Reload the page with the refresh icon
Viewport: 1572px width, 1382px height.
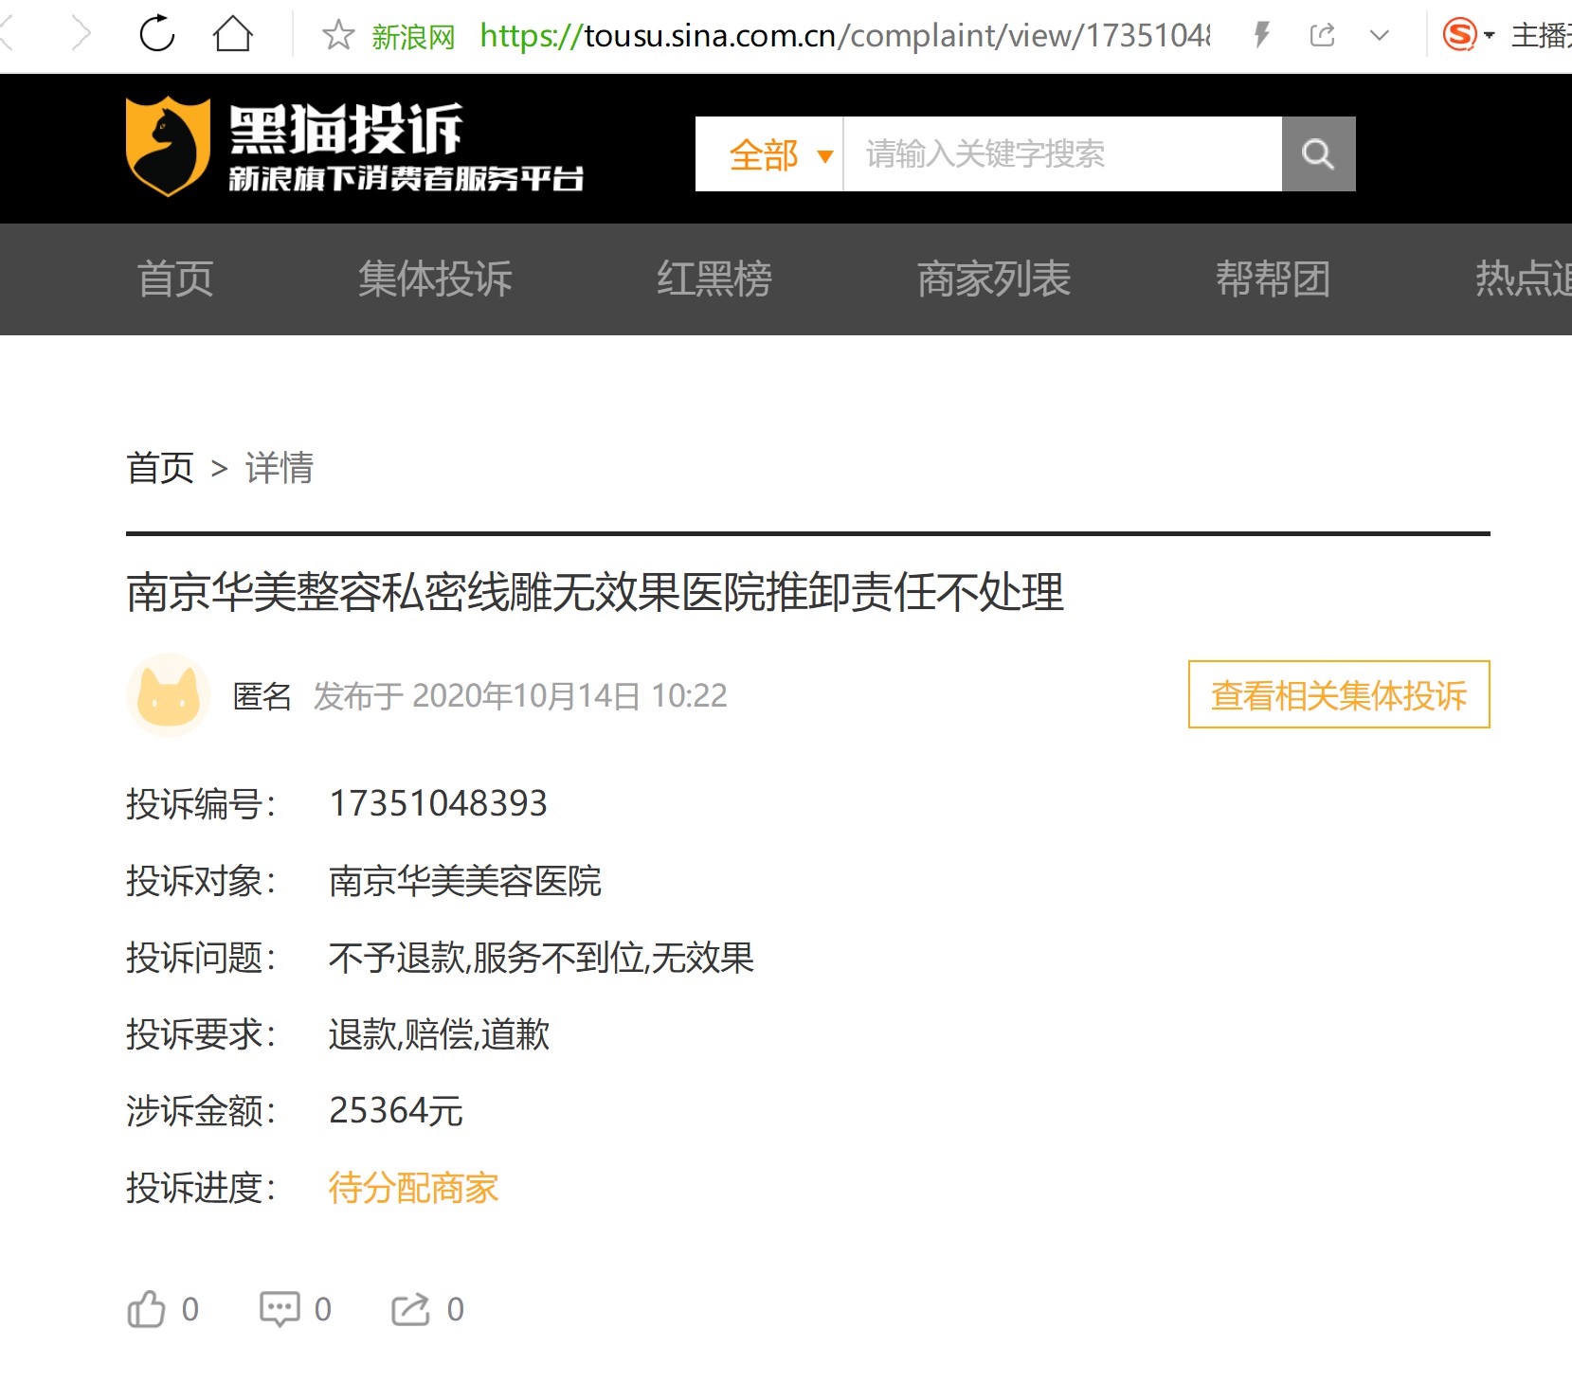tap(157, 35)
